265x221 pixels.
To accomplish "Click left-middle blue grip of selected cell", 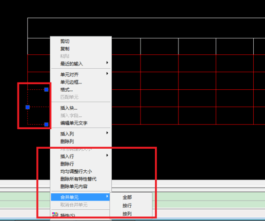I will pos(28,107).
